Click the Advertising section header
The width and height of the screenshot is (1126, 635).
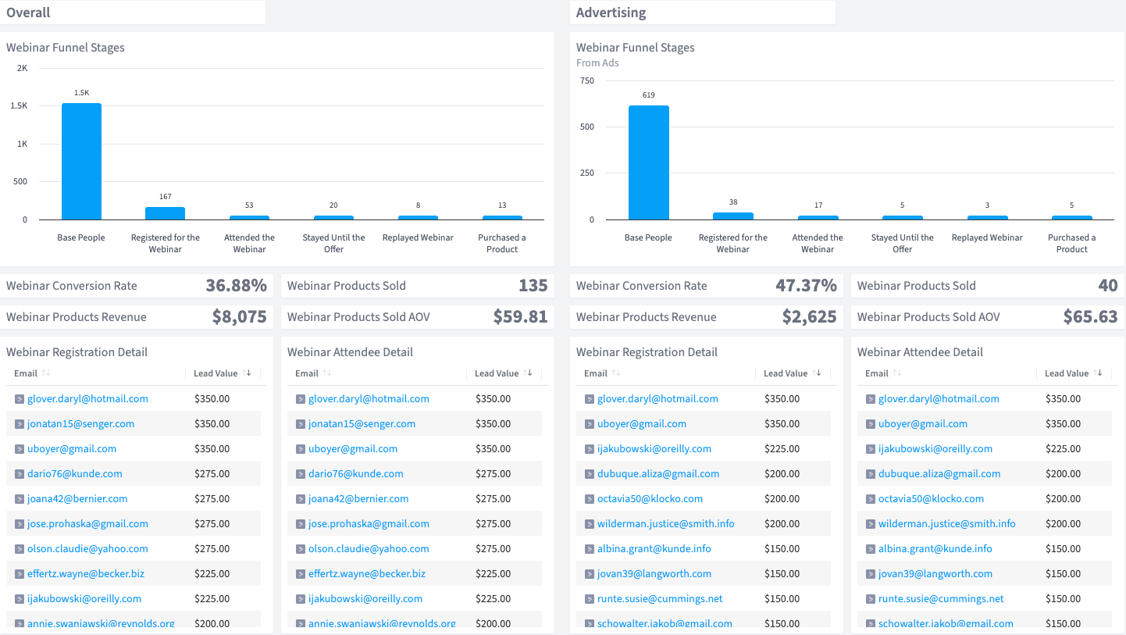click(611, 12)
